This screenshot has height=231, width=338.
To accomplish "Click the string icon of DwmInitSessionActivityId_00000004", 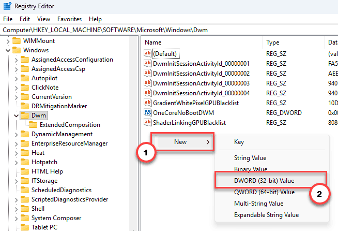I will pyautogui.click(x=148, y=93).
